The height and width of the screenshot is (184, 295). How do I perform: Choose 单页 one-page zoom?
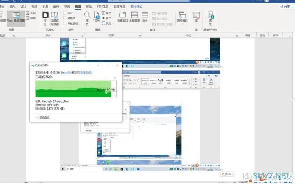(107, 13)
